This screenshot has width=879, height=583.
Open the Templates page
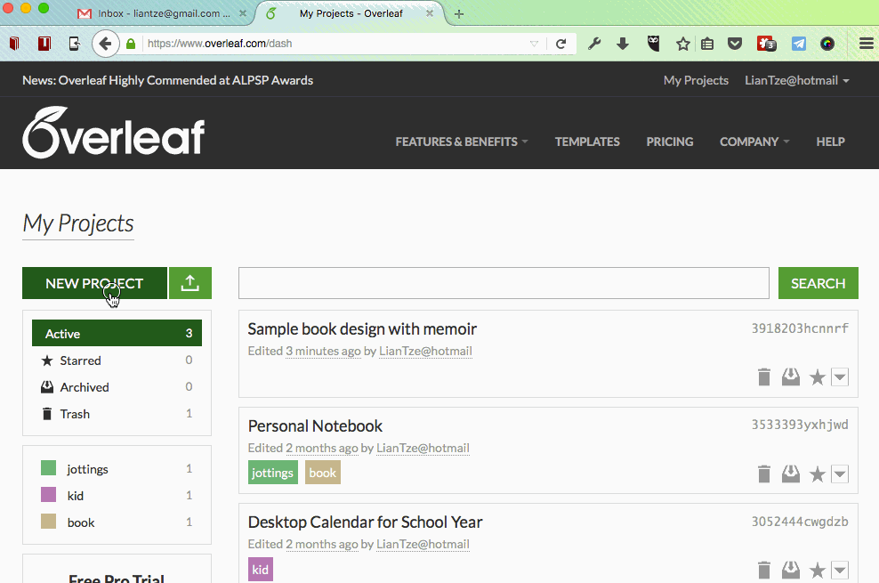(x=587, y=142)
